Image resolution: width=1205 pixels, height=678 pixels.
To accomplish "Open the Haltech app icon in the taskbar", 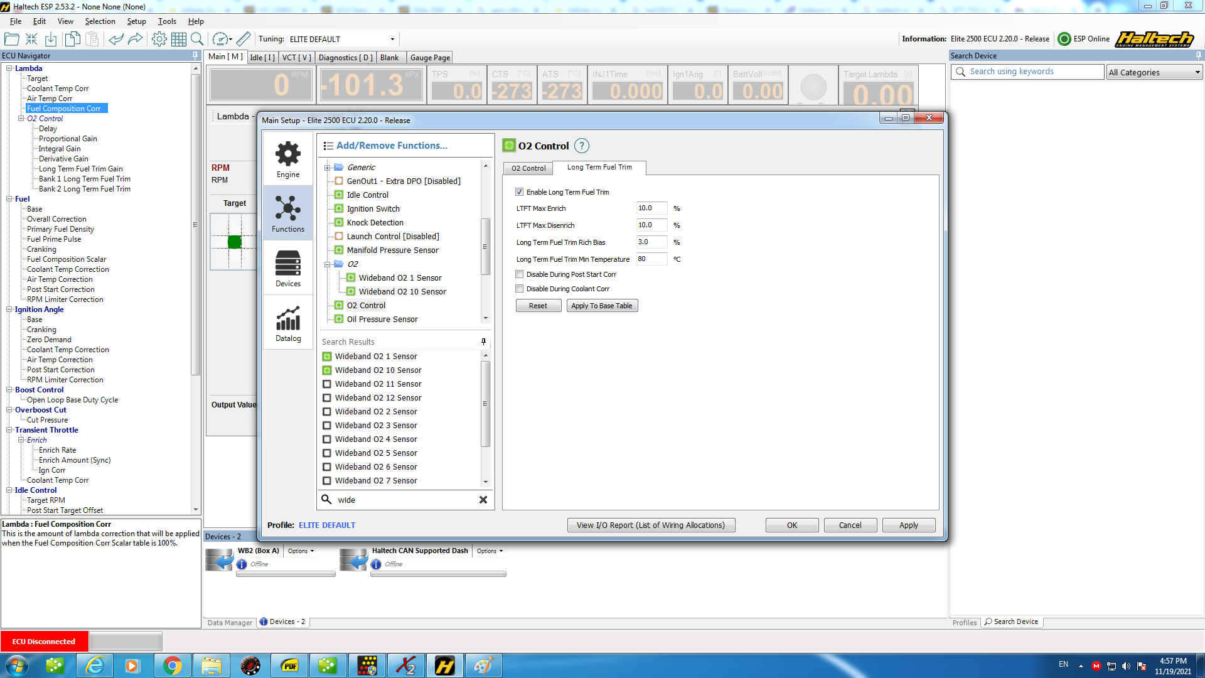I will tap(444, 665).
